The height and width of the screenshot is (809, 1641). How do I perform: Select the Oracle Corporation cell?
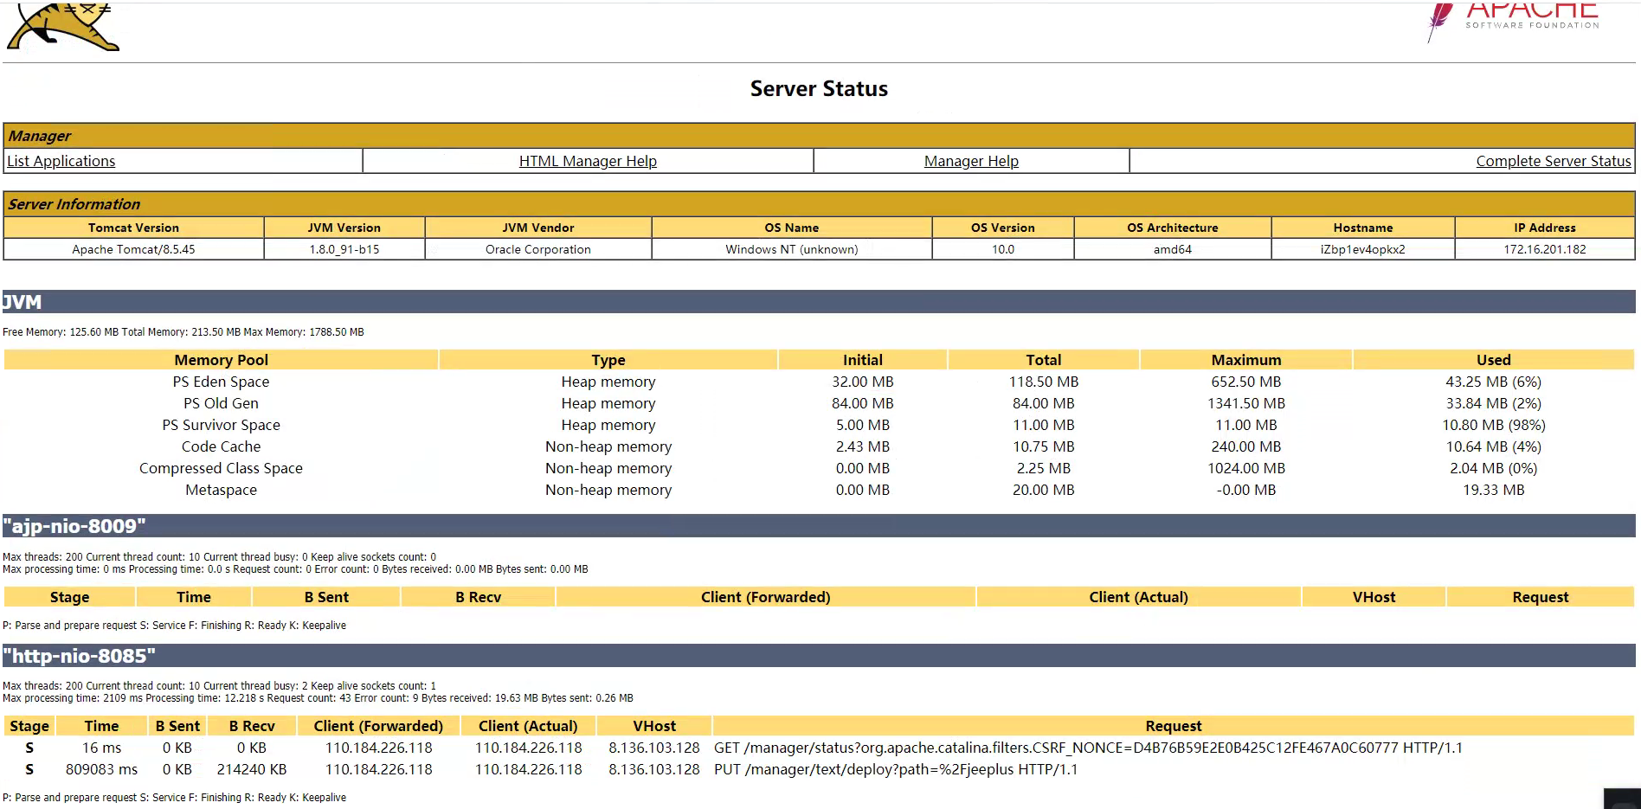click(538, 249)
